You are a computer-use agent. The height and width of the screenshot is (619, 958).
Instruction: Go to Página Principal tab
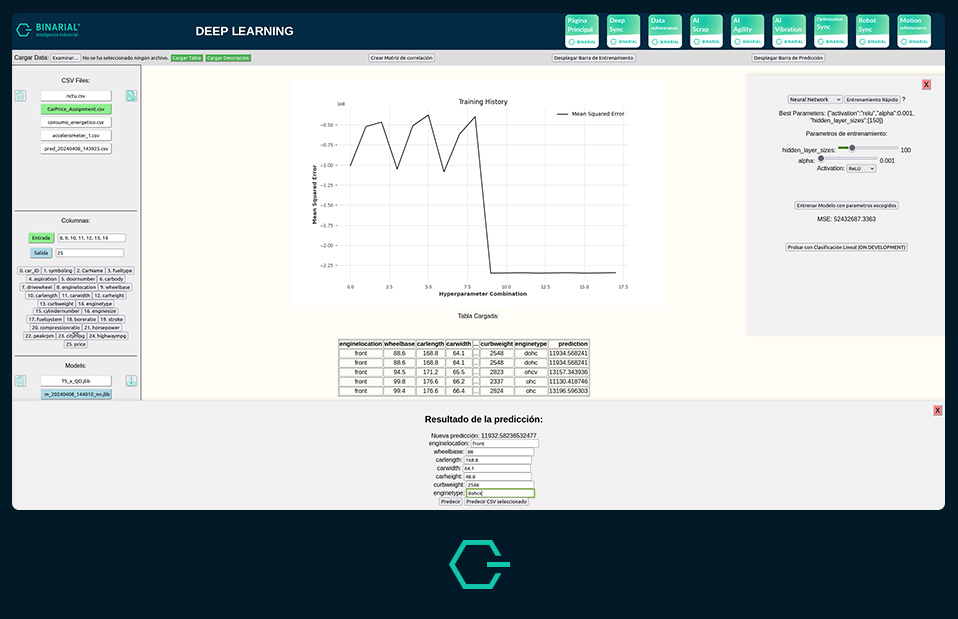[x=582, y=30]
